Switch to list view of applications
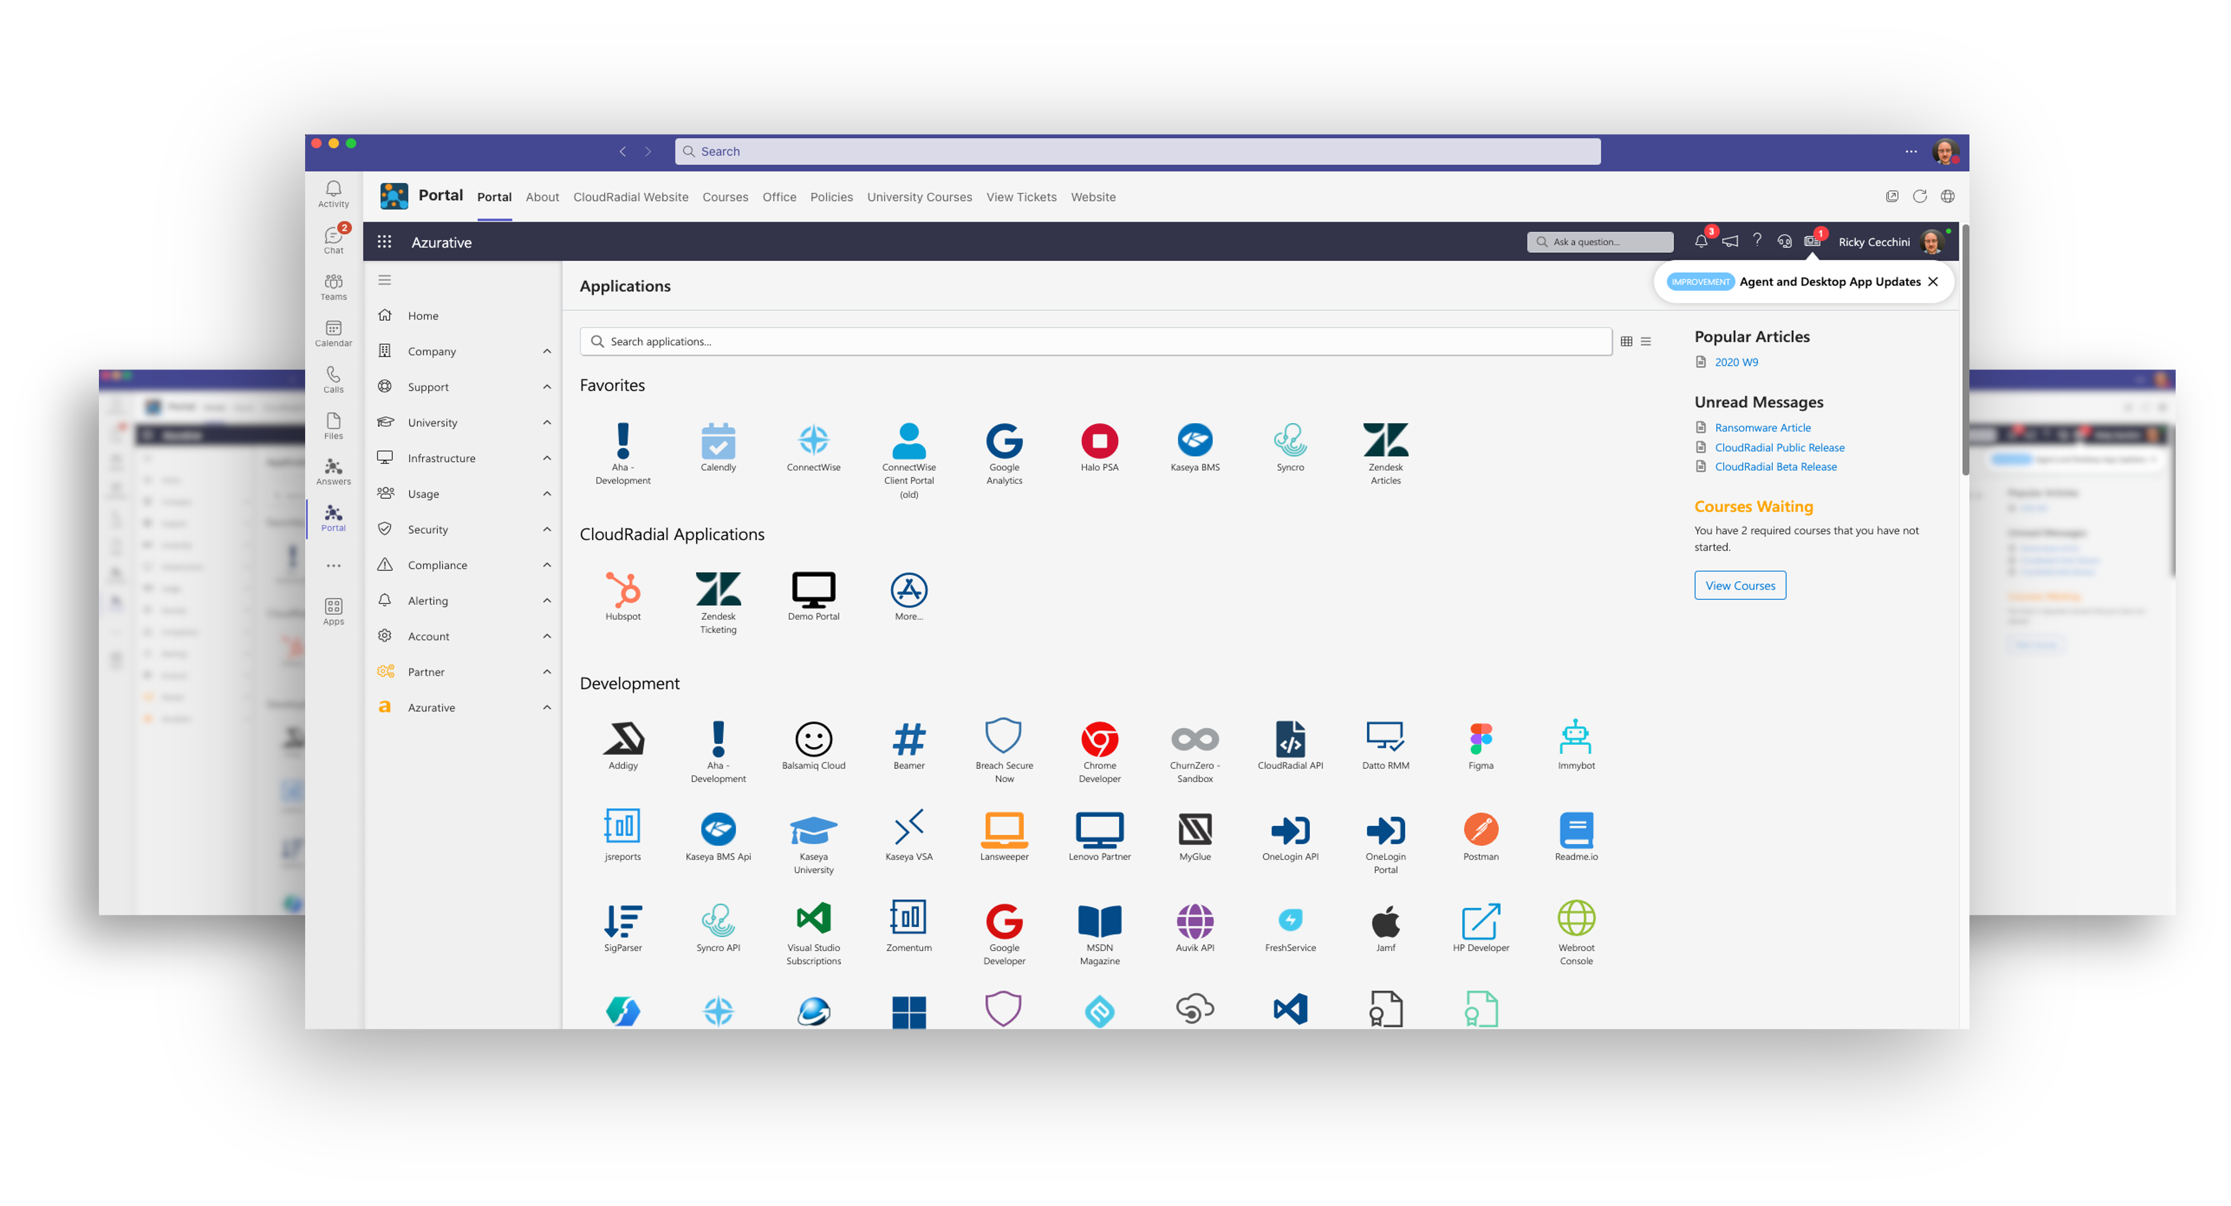Image resolution: width=2231 pixels, height=1206 pixels. coord(1645,341)
